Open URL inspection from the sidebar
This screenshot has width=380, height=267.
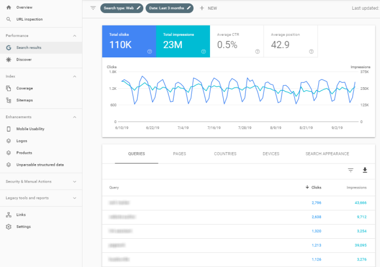[29, 19]
